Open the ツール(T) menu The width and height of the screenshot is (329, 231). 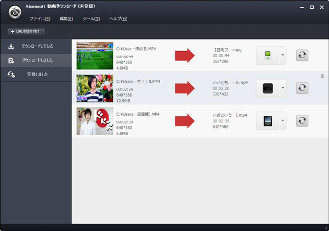91,19
